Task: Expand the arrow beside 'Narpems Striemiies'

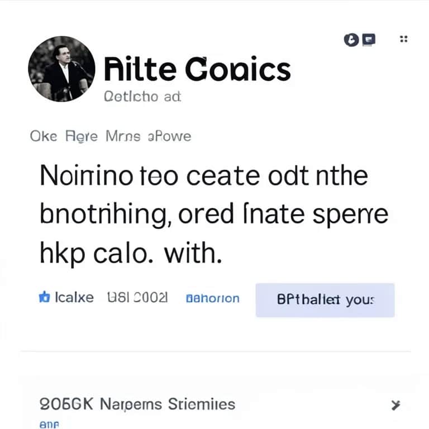Action: point(395,404)
